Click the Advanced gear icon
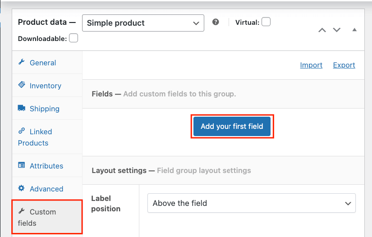Screen dimensions: 372x237 21,188
